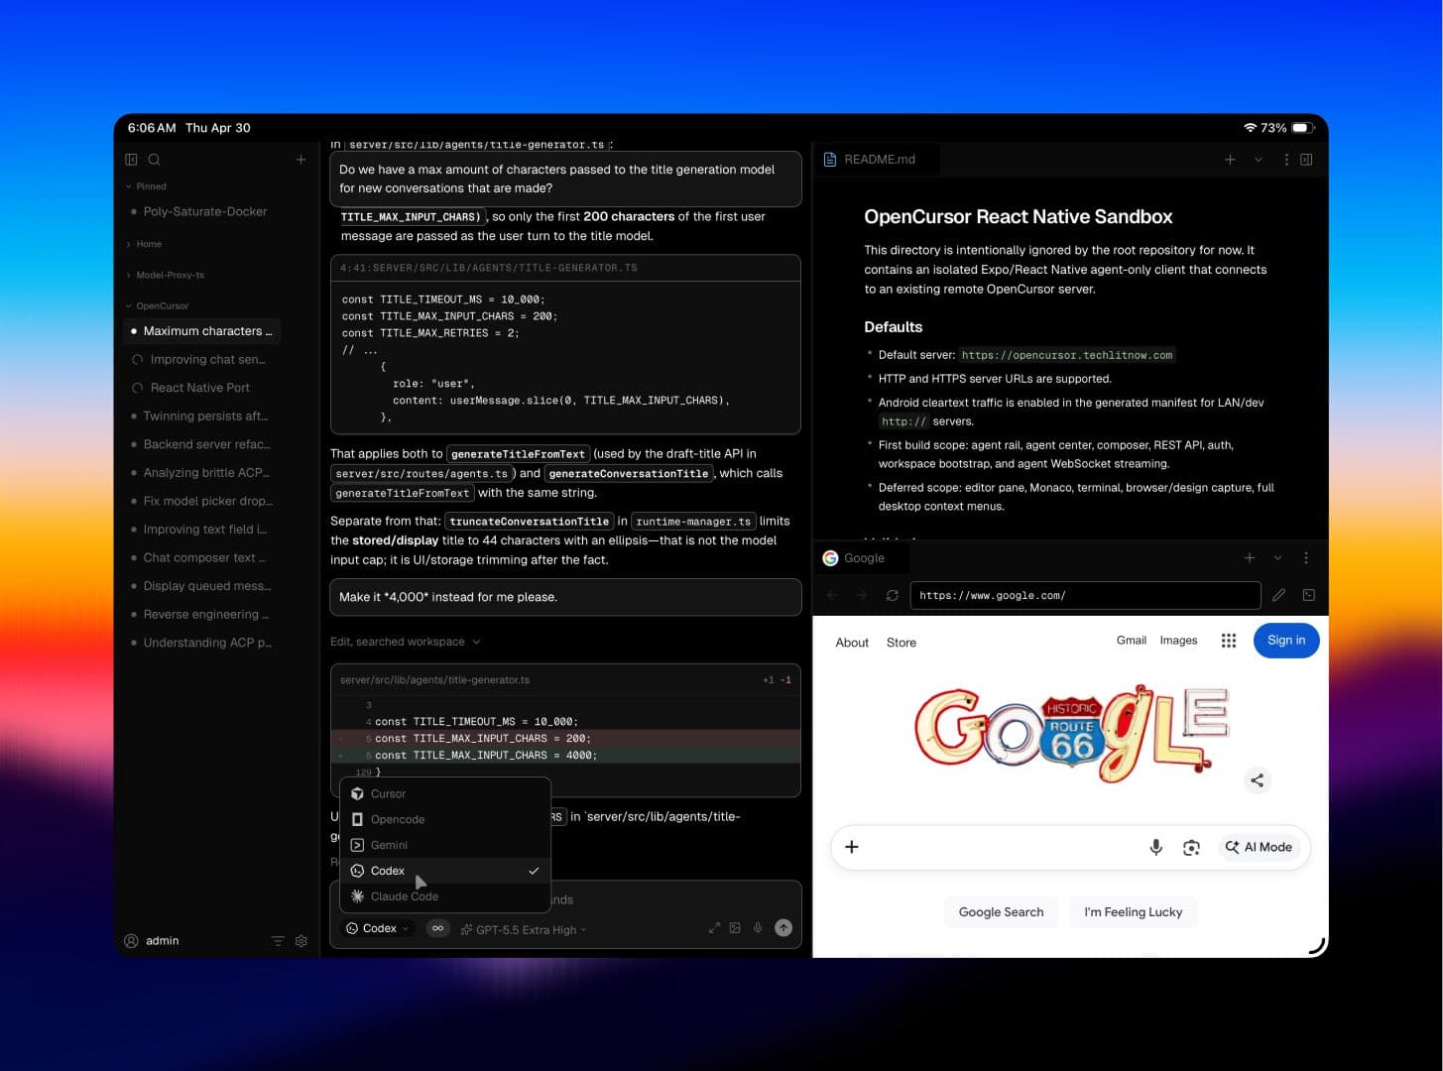Share the Route 66 Google doodle
The image size is (1443, 1071).
click(x=1258, y=780)
